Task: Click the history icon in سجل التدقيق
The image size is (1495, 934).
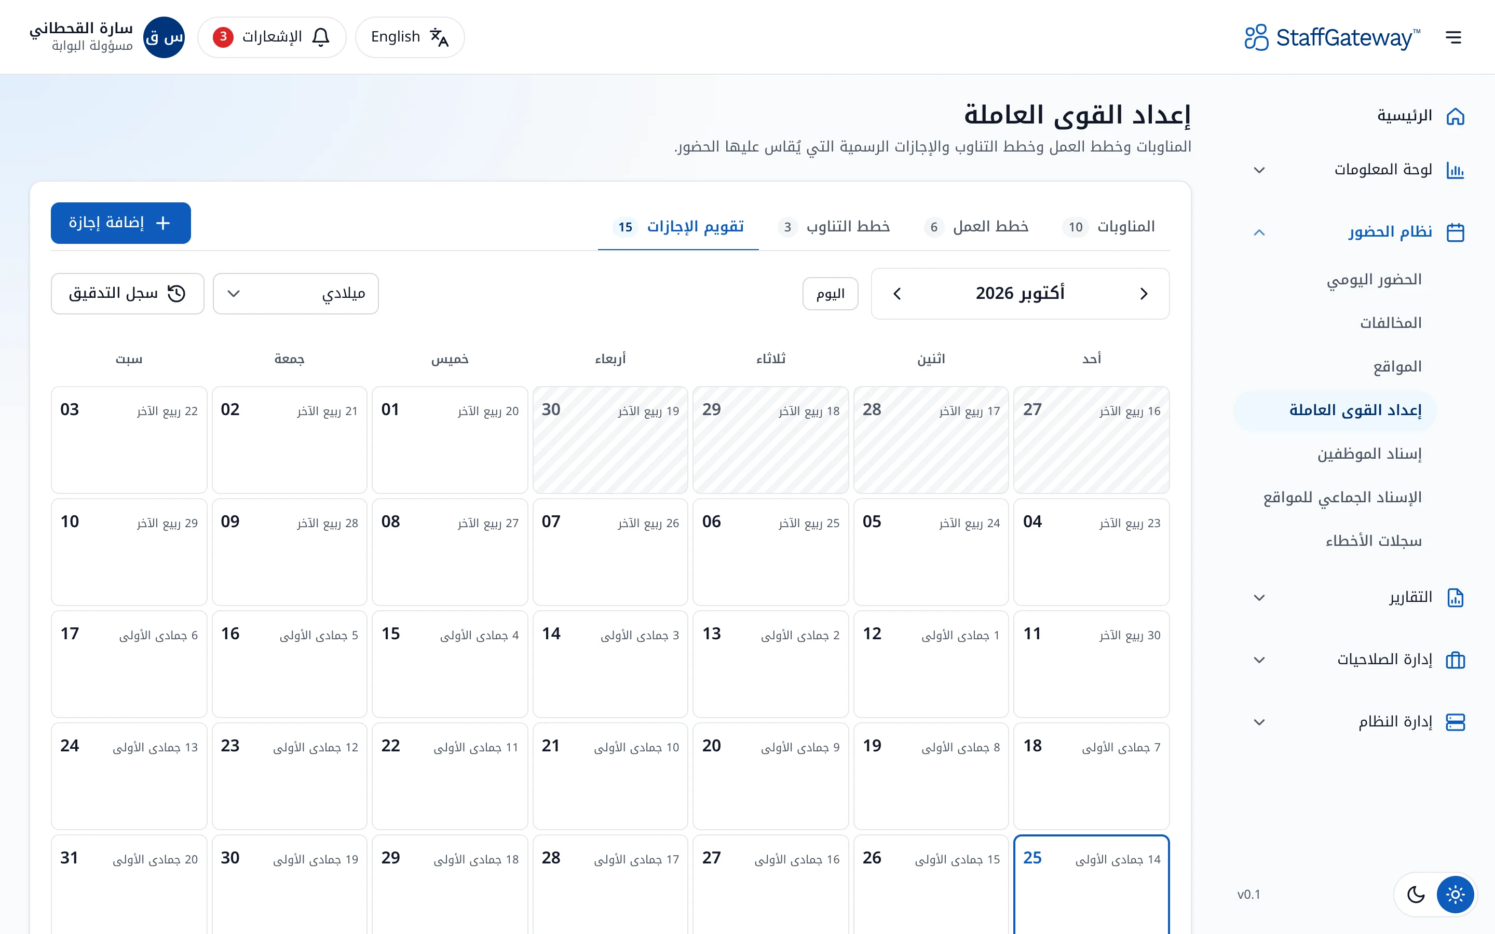Action: (x=176, y=293)
